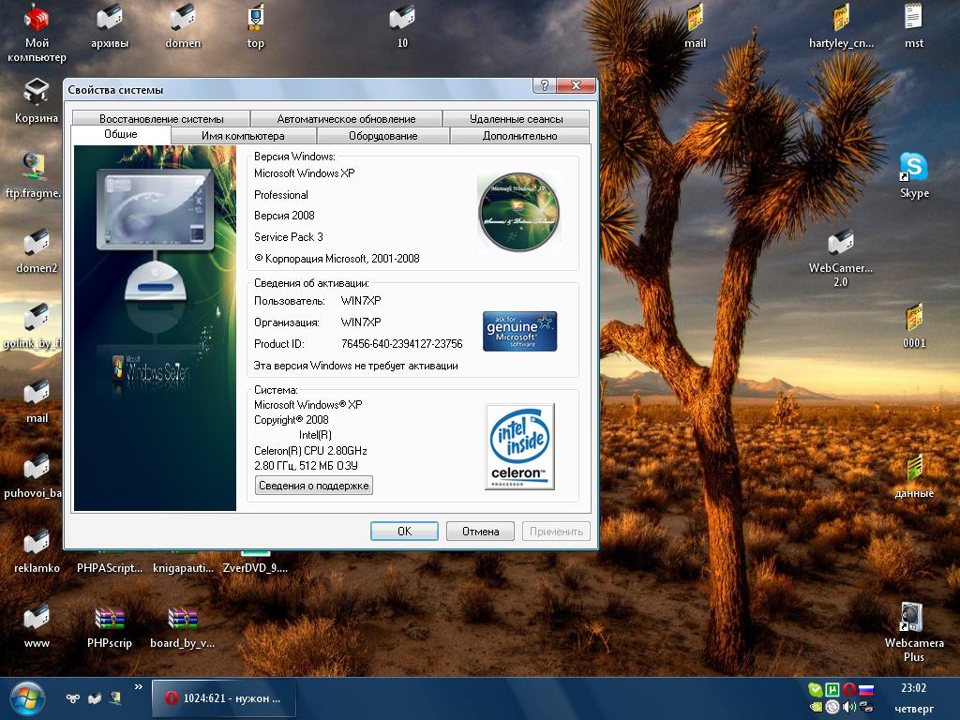The image size is (960, 720).
Task: Open the Start menu orb
Action: coord(26,698)
